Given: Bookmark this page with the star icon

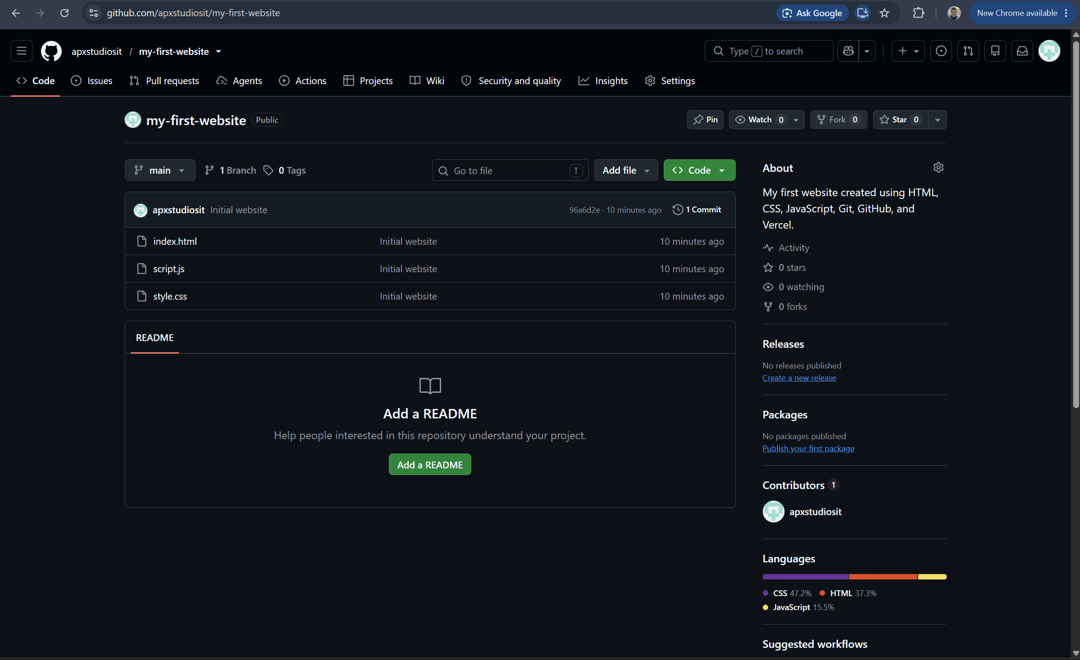Looking at the screenshot, I should coord(884,13).
